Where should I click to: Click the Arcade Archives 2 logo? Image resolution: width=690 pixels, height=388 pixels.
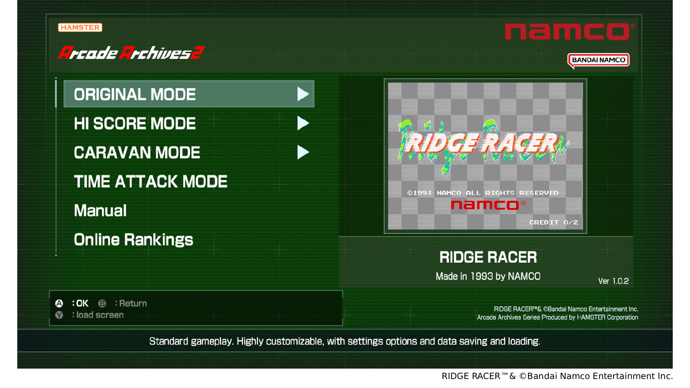[131, 53]
